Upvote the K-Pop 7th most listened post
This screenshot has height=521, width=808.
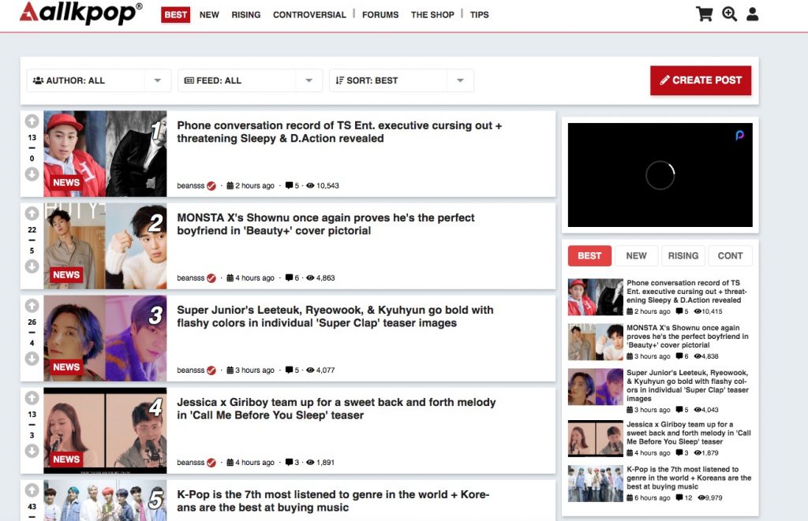coord(32,490)
